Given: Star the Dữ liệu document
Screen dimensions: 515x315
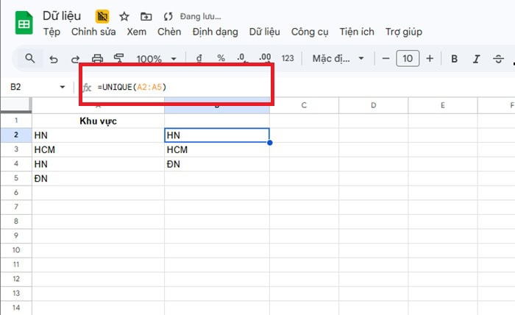Looking at the screenshot, I should click(x=124, y=15).
